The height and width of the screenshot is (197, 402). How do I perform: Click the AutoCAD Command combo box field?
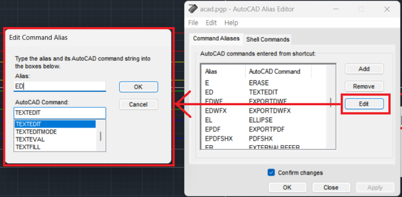(x=60, y=113)
